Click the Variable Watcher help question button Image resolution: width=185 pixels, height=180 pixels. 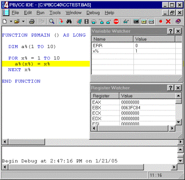click(171, 31)
